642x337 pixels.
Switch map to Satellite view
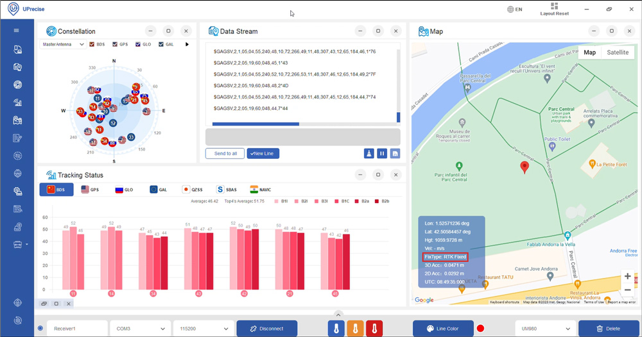click(x=618, y=53)
